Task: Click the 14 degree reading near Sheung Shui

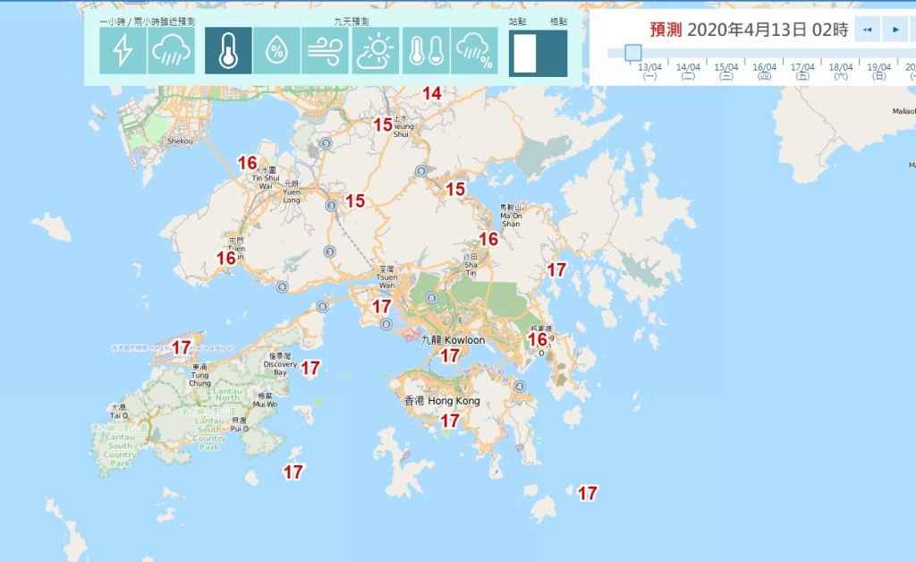Action: point(432,93)
